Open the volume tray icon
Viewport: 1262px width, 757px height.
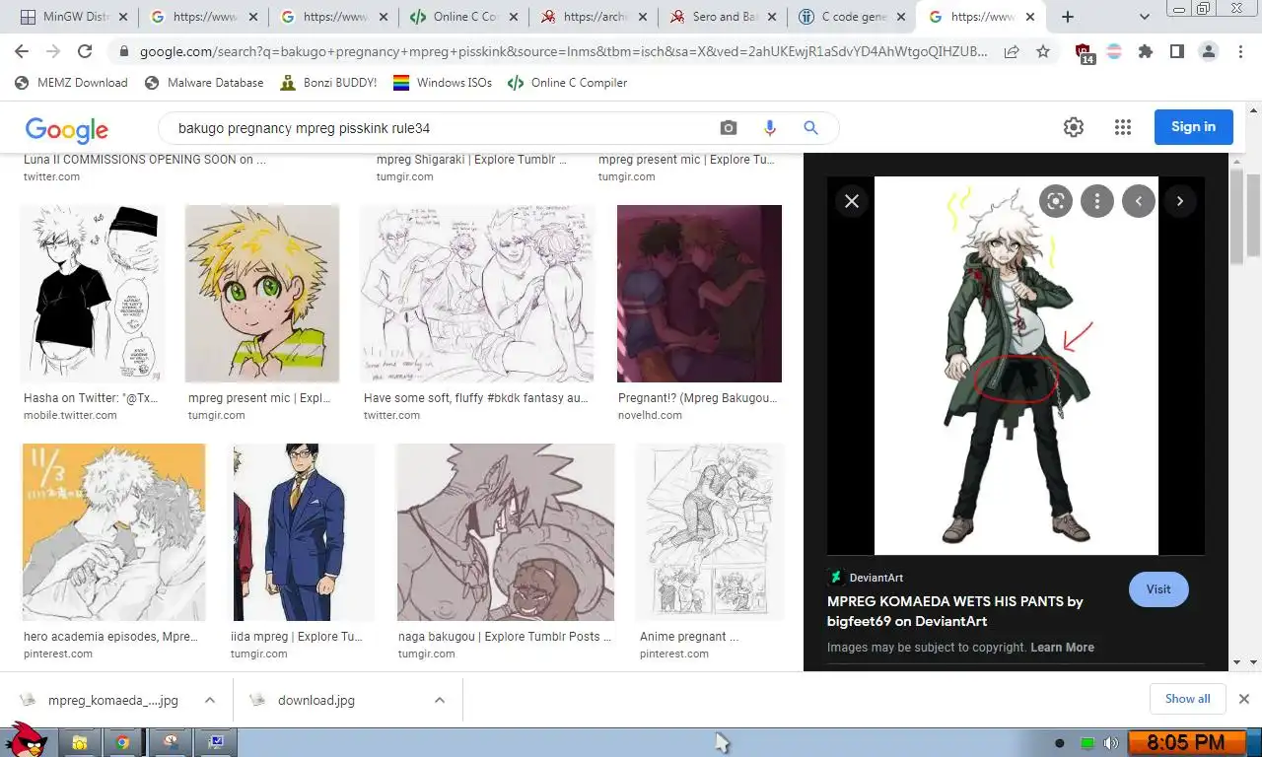pos(1111,743)
